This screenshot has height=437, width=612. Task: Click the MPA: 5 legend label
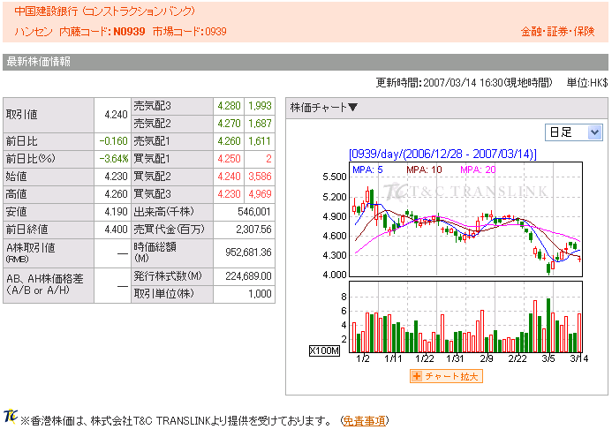pos(367,170)
